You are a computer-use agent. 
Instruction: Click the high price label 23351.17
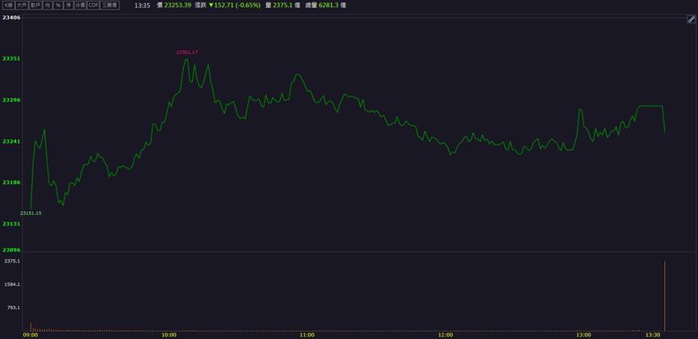tap(187, 52)
